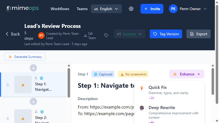Click the Deep Rewrite crystal ball icon
Screen dimensions: 219x123
142,108
